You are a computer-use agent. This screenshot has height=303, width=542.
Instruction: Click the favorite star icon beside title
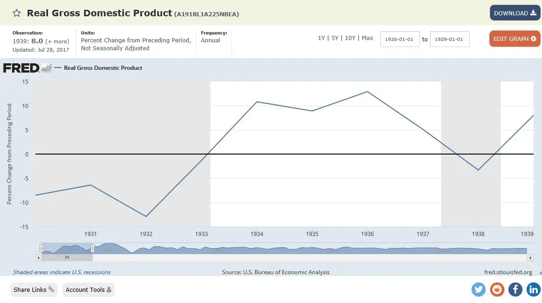(17, 13)
